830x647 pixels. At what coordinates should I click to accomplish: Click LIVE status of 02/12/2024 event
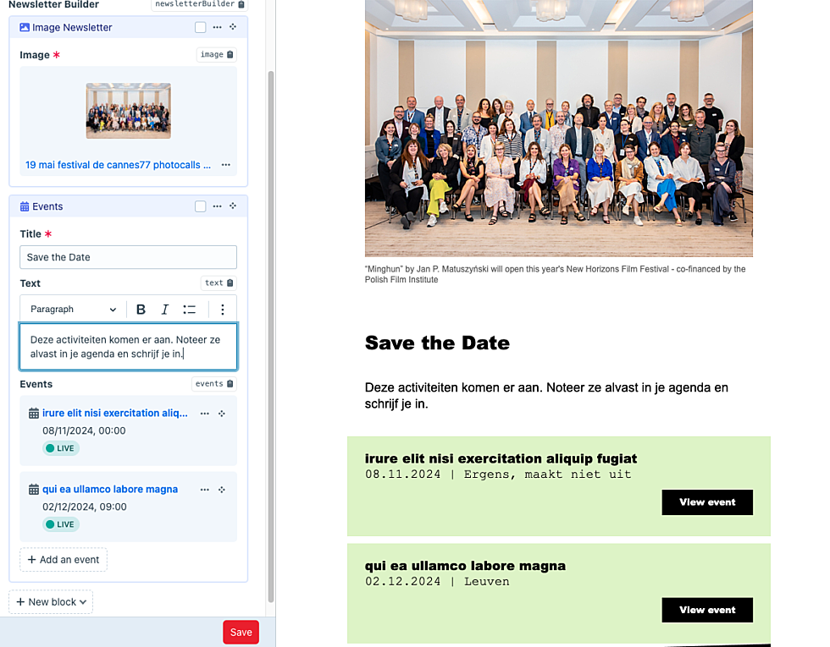[x=61, y=524]
